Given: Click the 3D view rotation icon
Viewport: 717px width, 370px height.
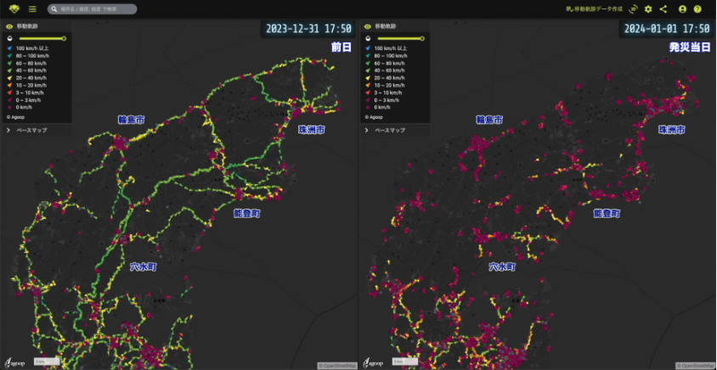Looking at the screenshot, I should [634, 9].
